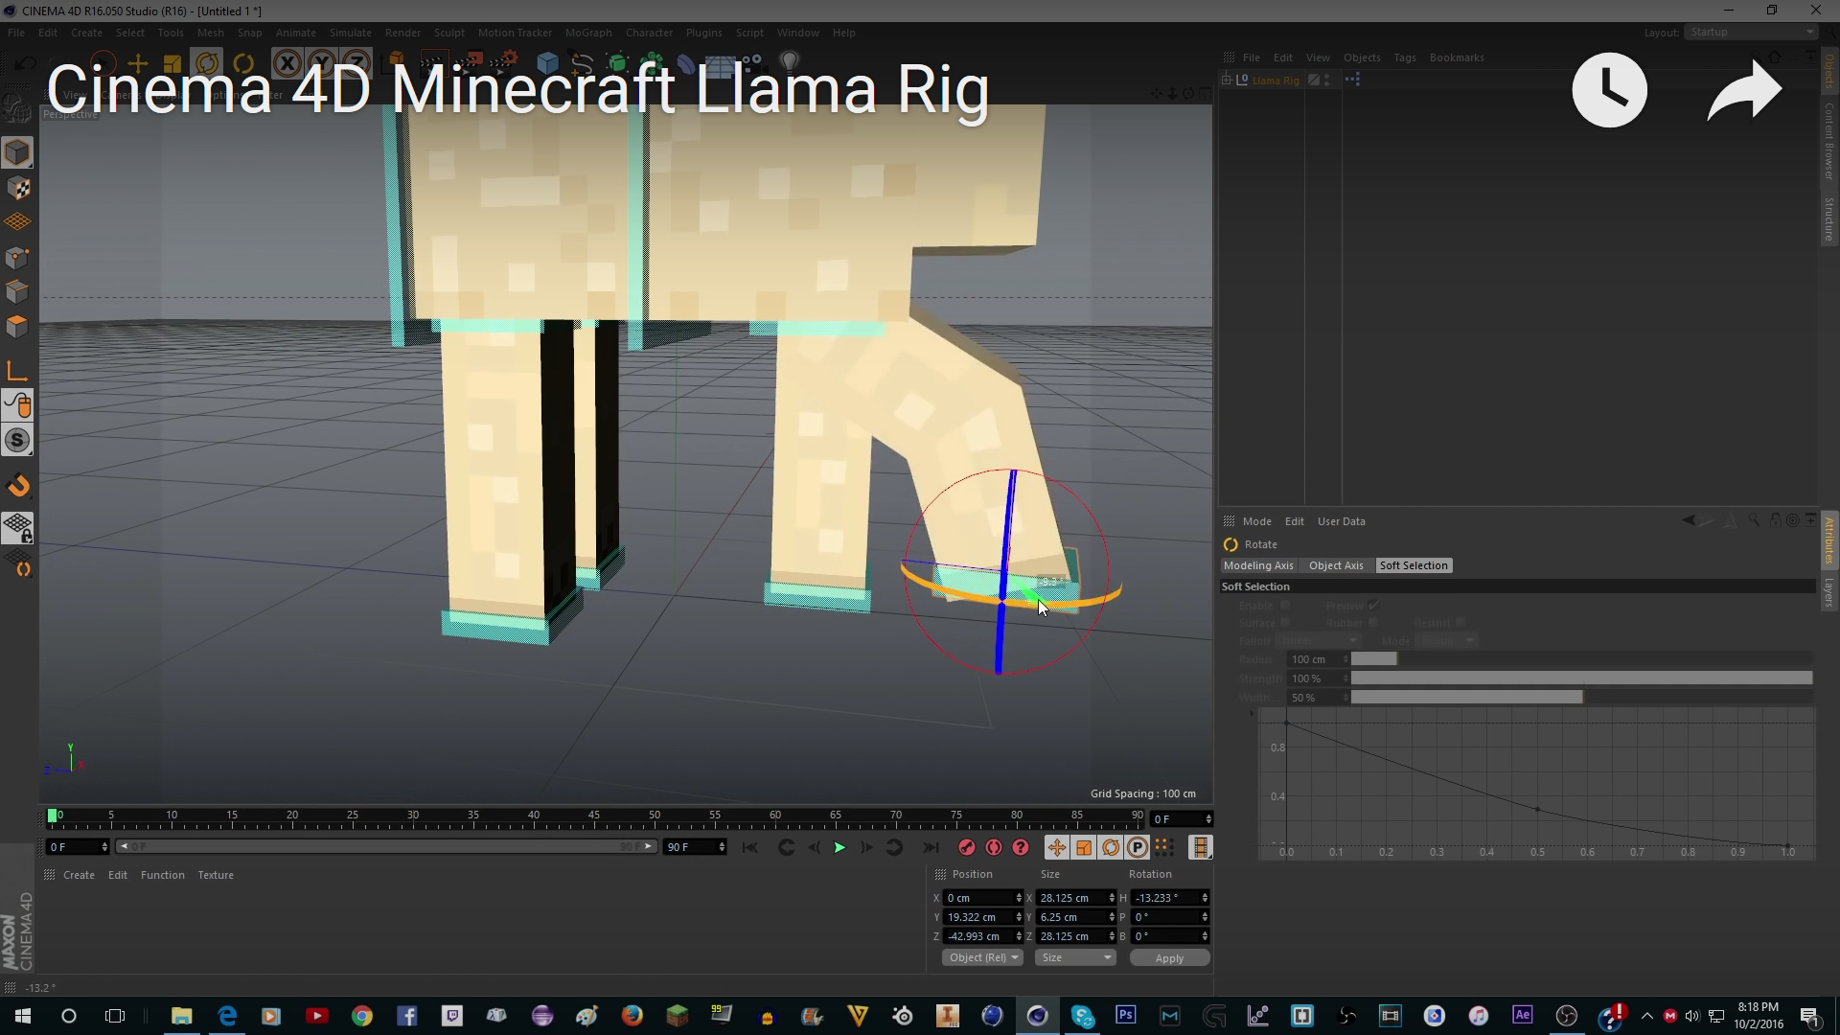Screen dimensions: 1840x1035
Task: Switch to Polygons mode
Action: pyautogui.click(x=17, y=327)
